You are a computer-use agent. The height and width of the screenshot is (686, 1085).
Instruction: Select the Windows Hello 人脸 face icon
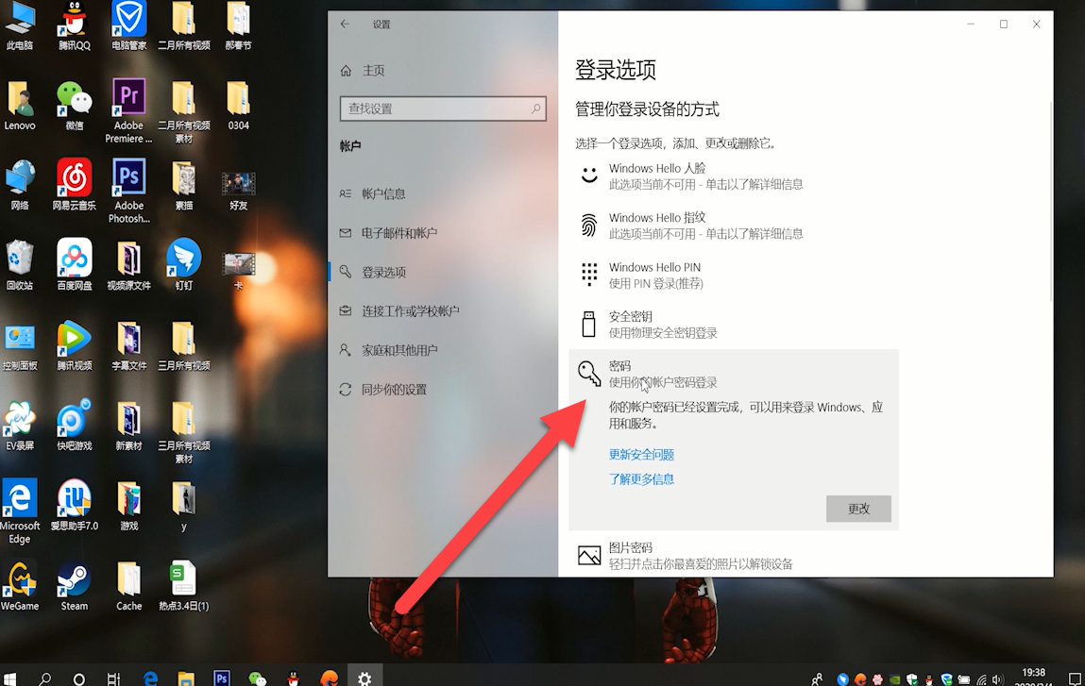click(588, 174)
